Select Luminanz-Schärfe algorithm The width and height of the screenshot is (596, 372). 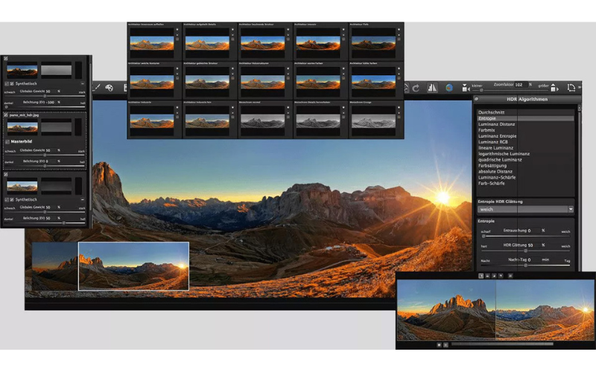(525, 177)
